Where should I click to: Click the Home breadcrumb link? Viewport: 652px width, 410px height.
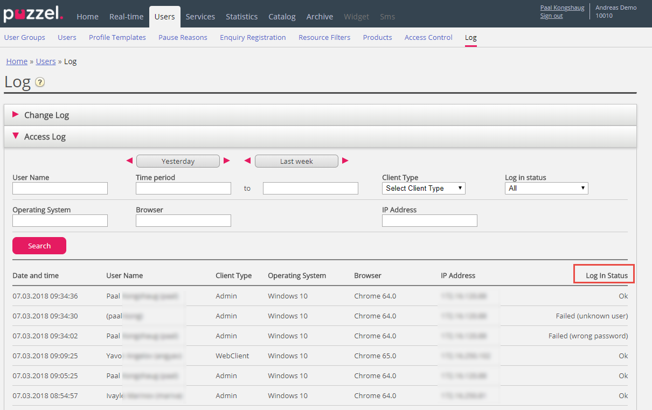pos(17,61)
